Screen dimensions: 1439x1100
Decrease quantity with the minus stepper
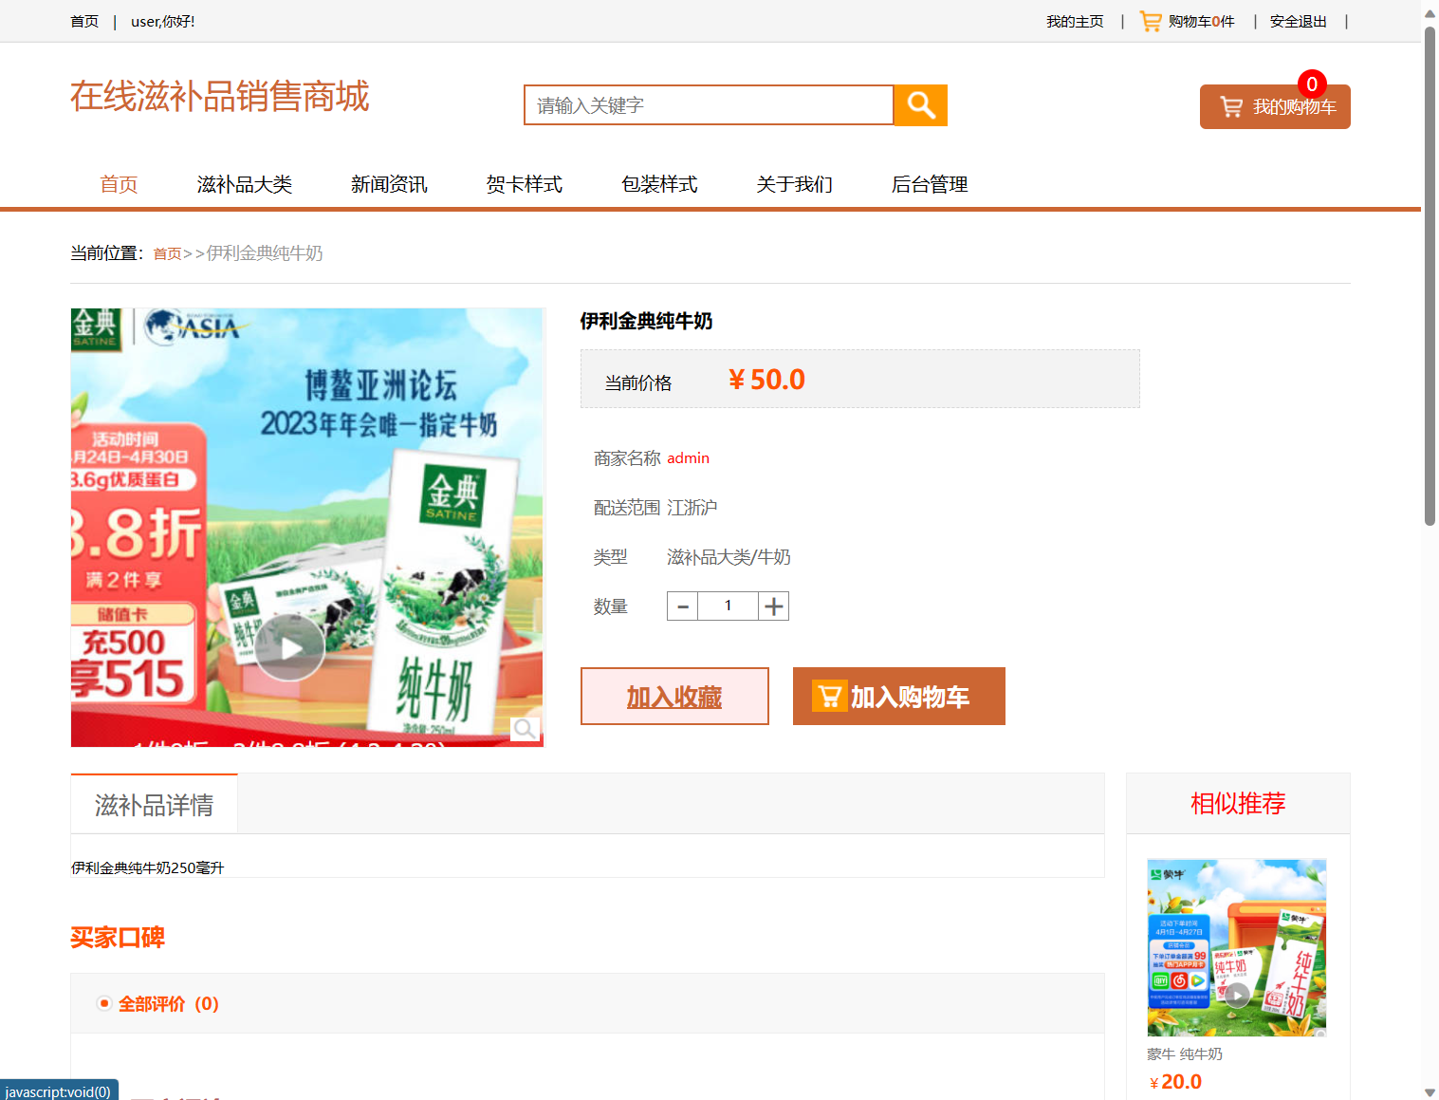(x=682, y=606)
